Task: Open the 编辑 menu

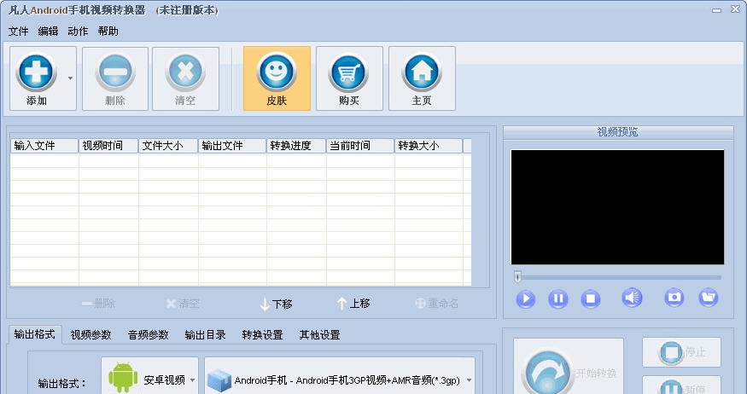Action: (48, 32)
